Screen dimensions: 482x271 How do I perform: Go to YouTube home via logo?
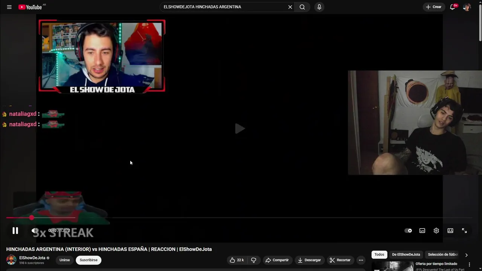point(30,7)
